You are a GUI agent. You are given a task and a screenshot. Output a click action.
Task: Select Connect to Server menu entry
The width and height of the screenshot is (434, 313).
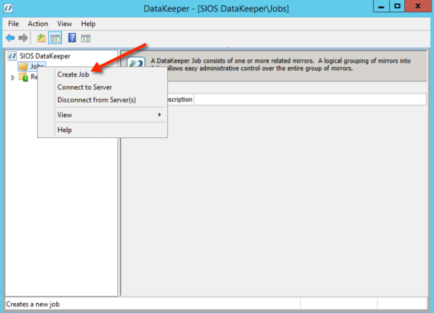(x=84, y=87)
